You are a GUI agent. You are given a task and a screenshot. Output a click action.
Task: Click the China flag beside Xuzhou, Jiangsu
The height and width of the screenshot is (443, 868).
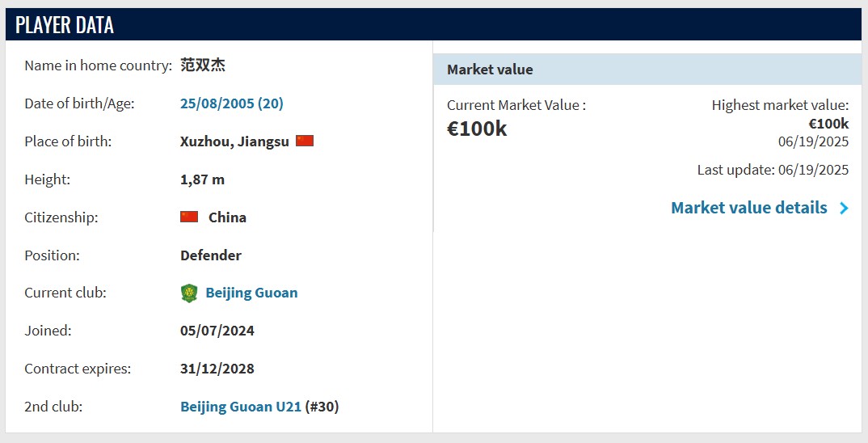(x=305, y=141)
